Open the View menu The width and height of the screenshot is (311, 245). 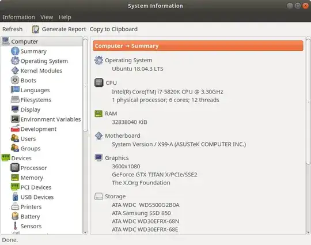[47, 17]
